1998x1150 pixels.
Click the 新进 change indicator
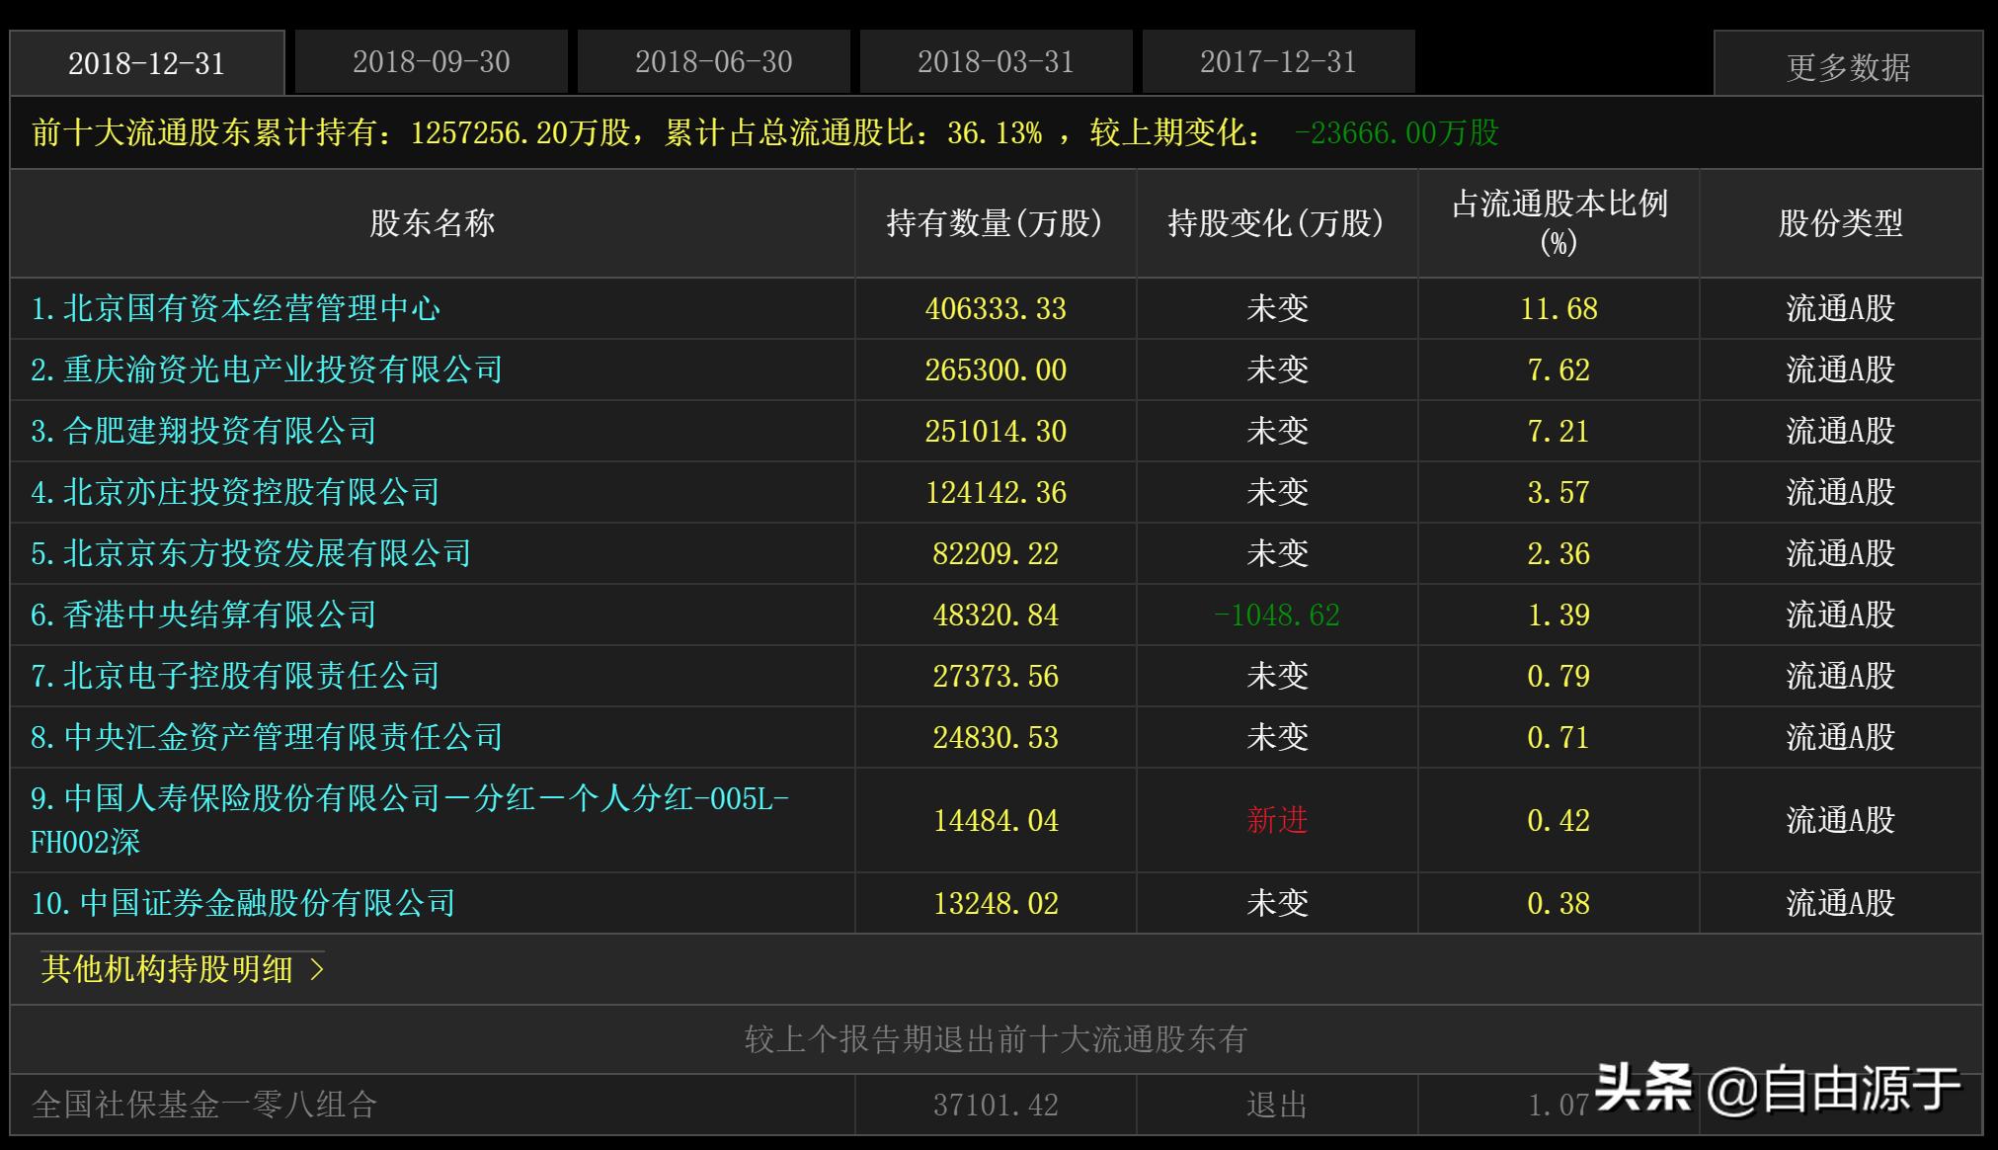click(1277, 820)
